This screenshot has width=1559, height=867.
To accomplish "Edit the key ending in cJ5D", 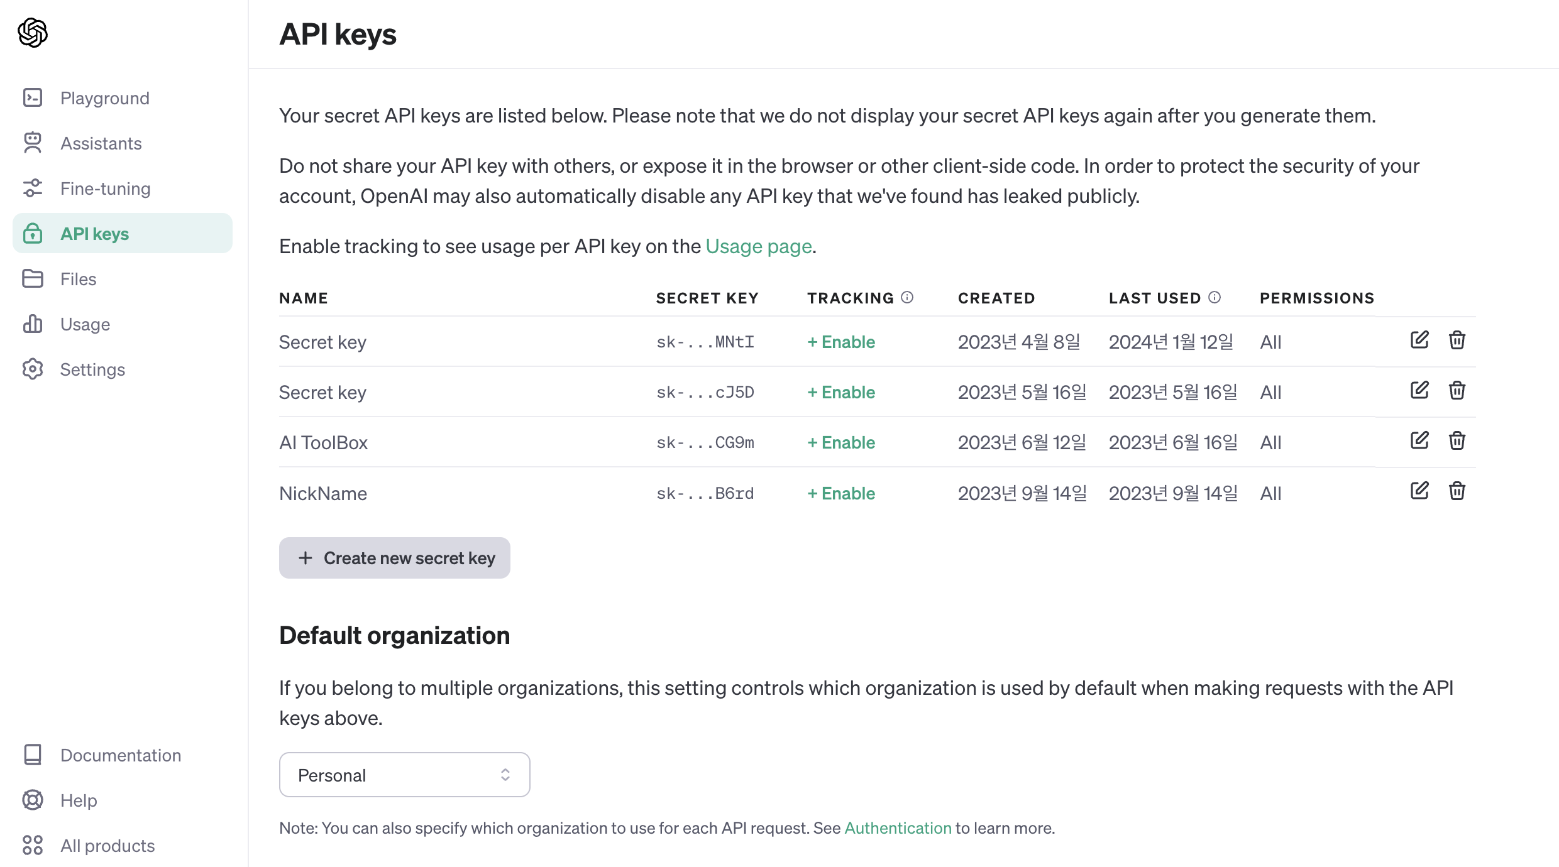I will point(1419,390).
